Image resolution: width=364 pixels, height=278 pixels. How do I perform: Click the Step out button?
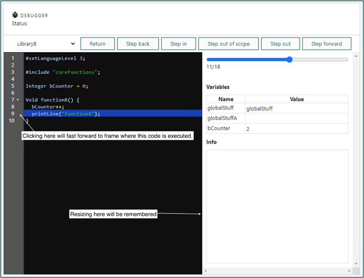pyautogui.click(x=280, y=44)
